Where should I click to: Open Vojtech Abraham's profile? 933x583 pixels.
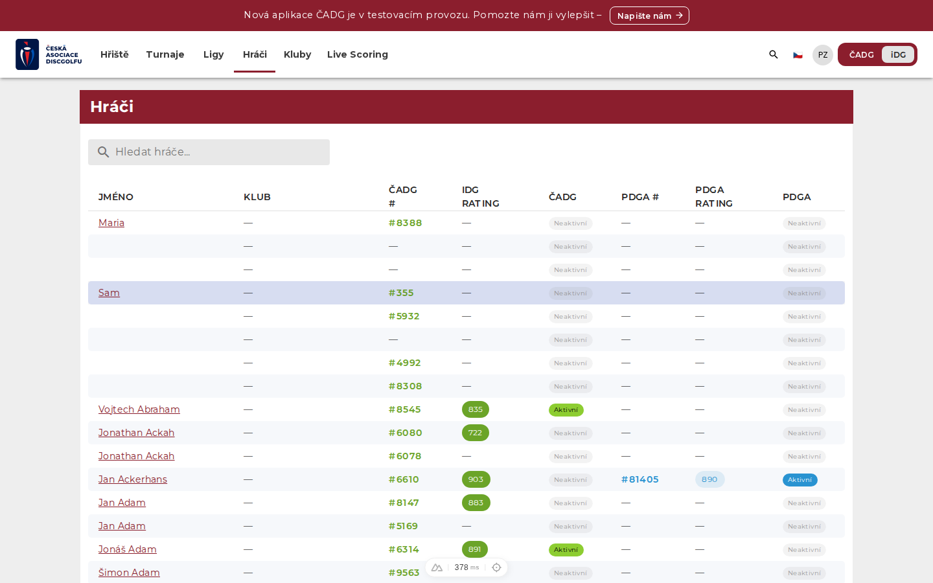tap(139, 409)
